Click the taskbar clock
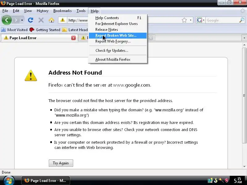Viewport: 247px width, 185px height. point(238,180)
